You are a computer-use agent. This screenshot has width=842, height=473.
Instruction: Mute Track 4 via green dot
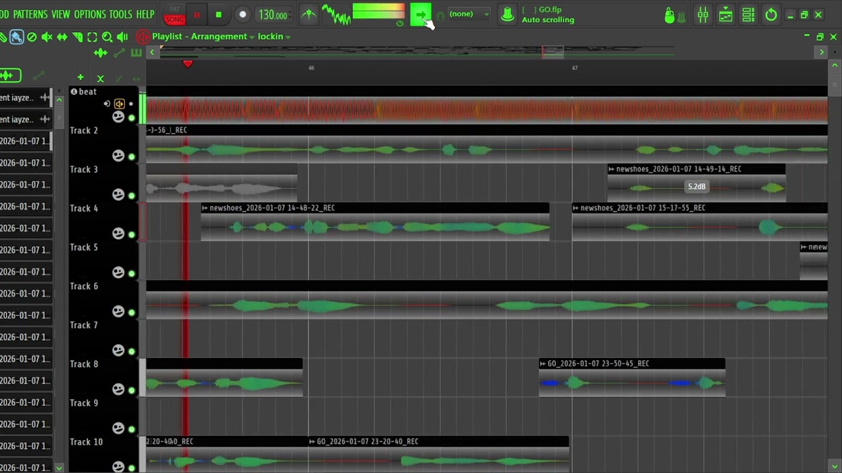coord(132,235)
